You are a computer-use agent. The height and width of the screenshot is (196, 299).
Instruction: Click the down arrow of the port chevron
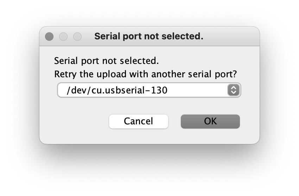tap(234, 92)
